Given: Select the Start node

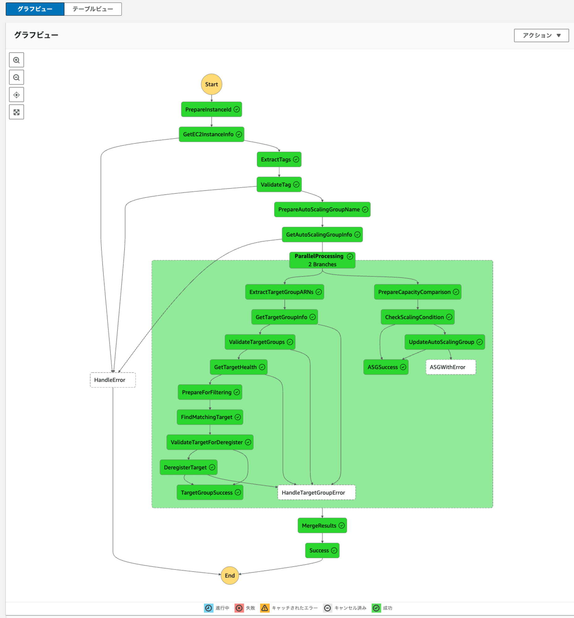Looking at the screenshot, I should [x=211, y=84].
